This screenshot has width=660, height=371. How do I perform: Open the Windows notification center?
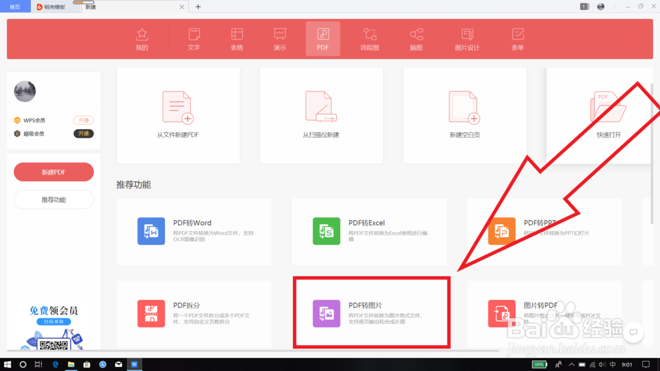645,364
